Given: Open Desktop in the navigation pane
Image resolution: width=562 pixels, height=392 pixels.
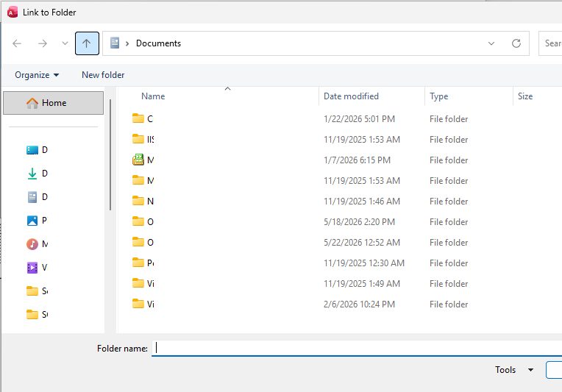Looking at the screenshot, I should point(38,150).
